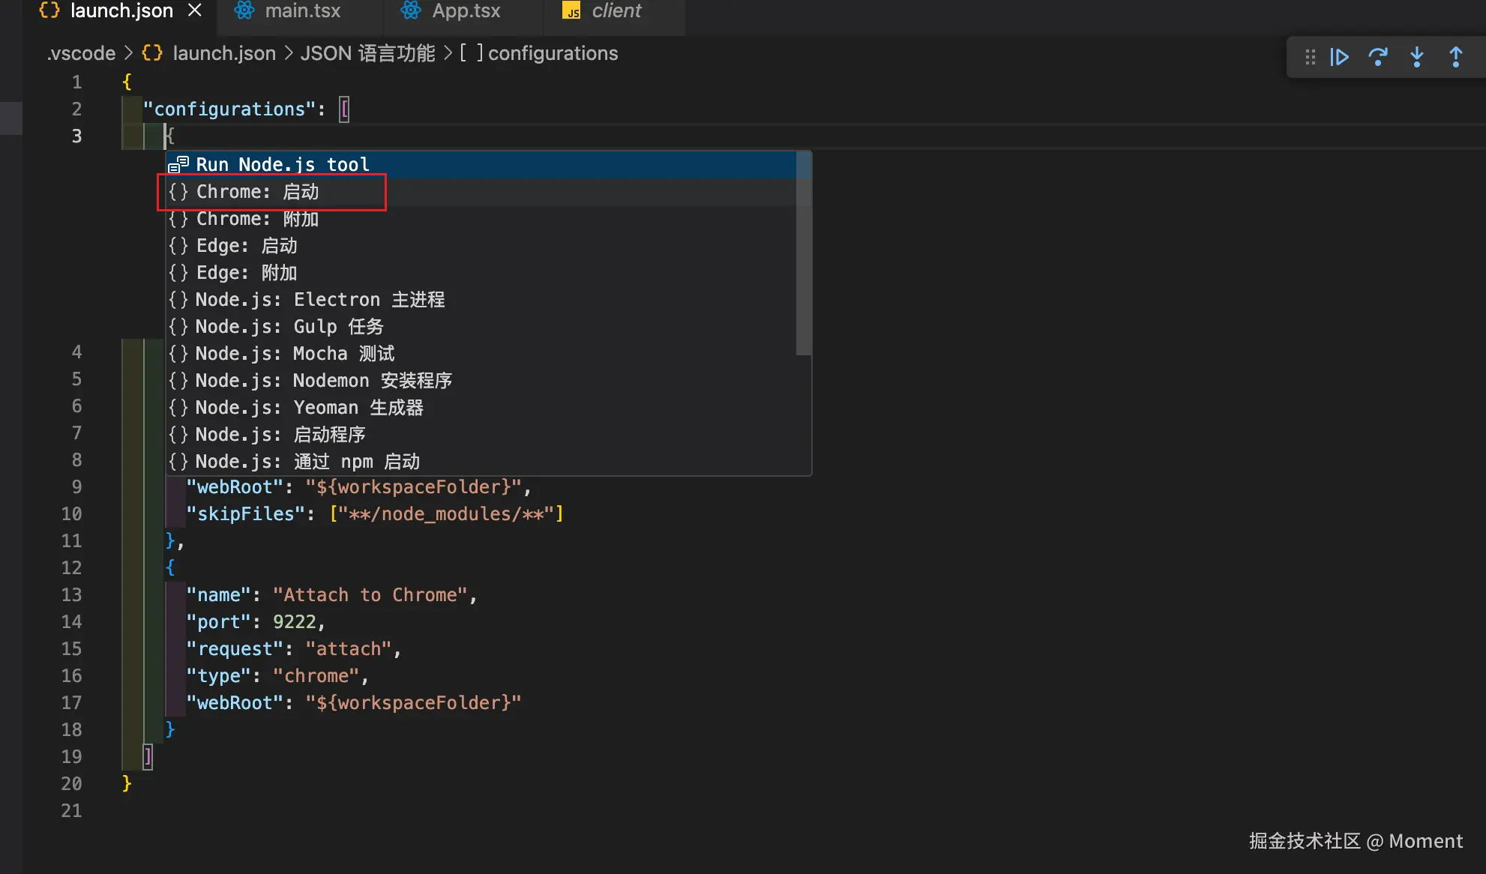Switch to the App.tsx tab
1486x874 pixels.
(x=465, y=10)
